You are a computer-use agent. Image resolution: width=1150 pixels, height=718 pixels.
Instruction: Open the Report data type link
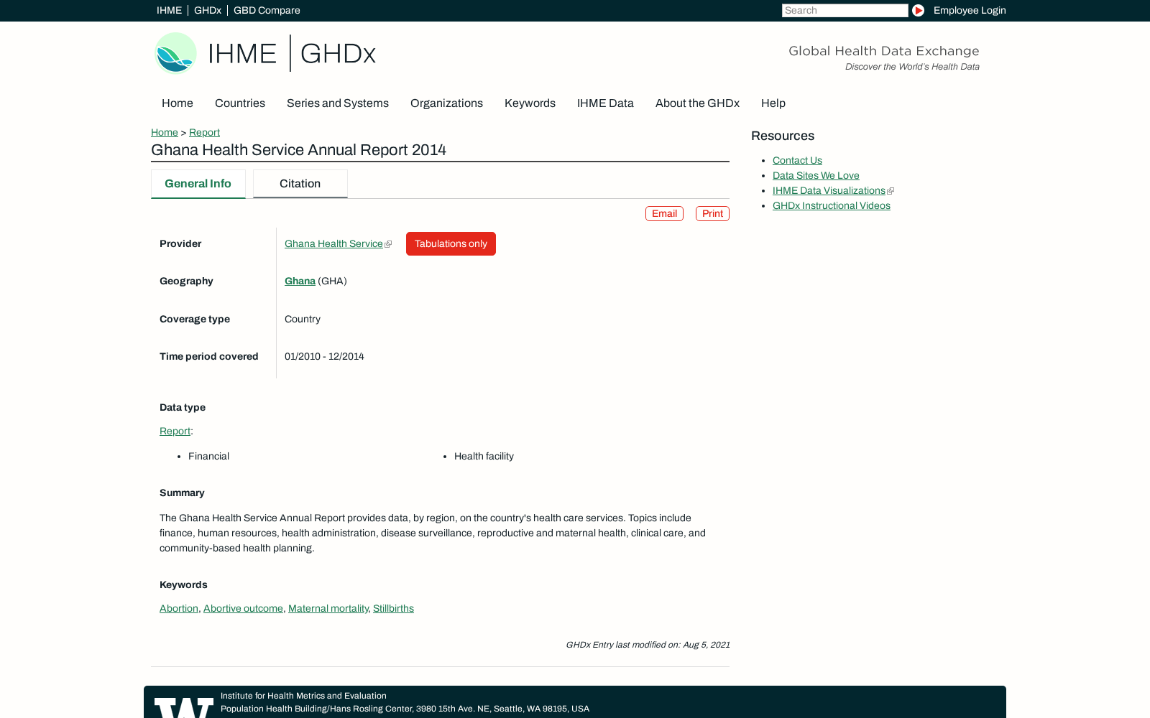(x=175, y=431)
